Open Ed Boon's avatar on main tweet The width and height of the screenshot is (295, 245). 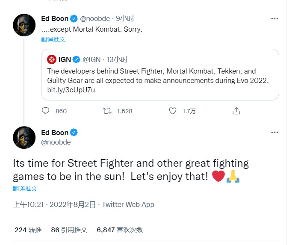coord(24,137)
